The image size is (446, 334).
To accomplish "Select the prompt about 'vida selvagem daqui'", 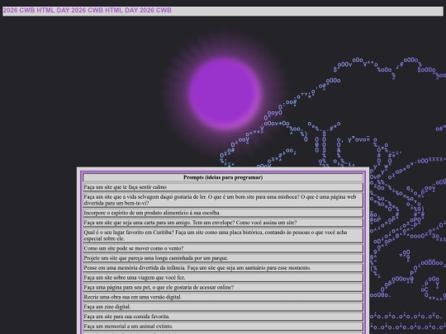I will (x=223, y=200).
